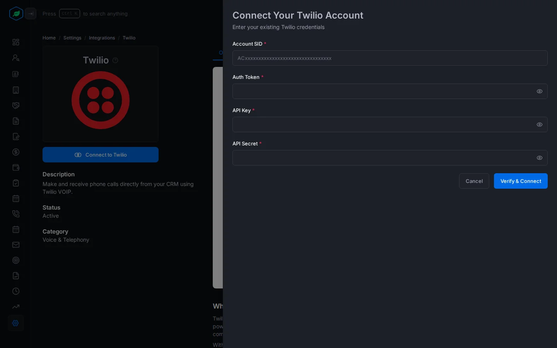Focus the API Key input field

tap(390, 125)
